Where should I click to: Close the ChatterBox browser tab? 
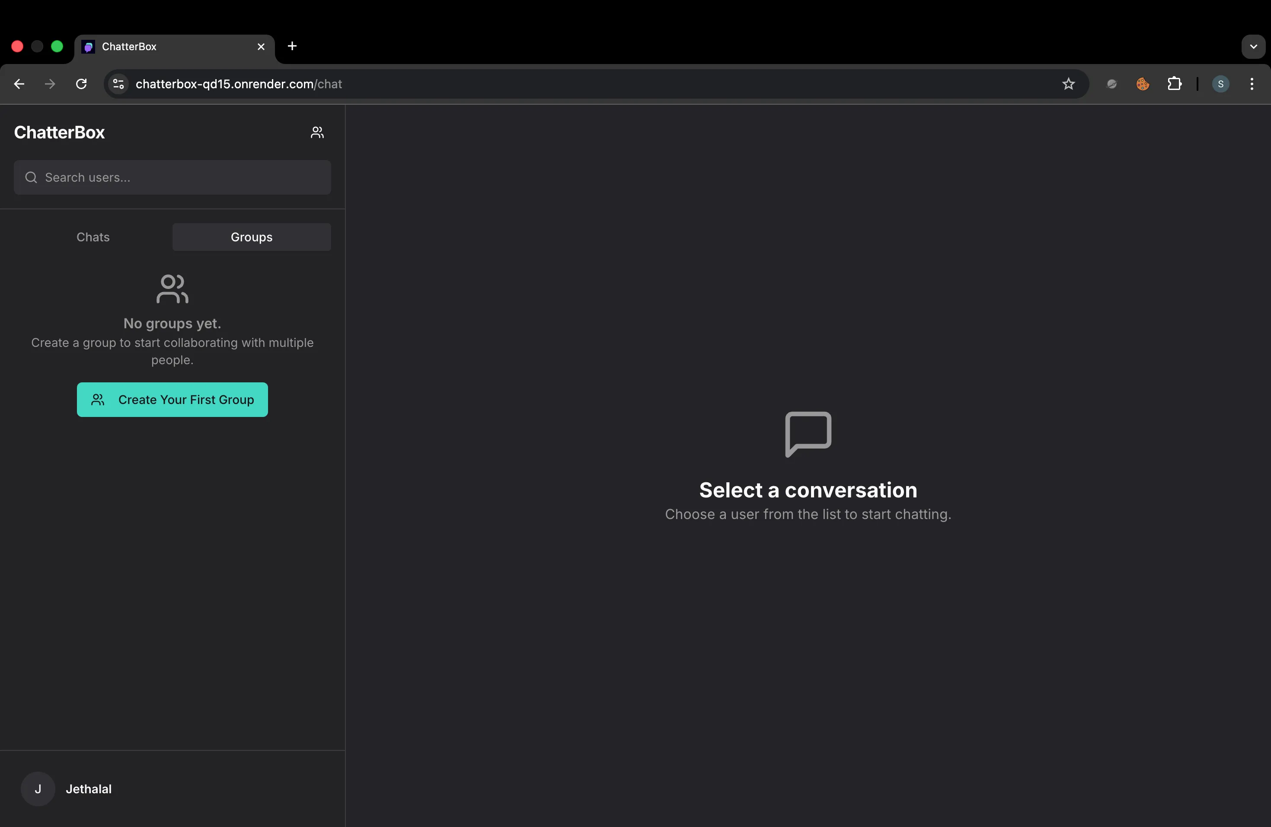pyautogui.click(x=261, y=47)
